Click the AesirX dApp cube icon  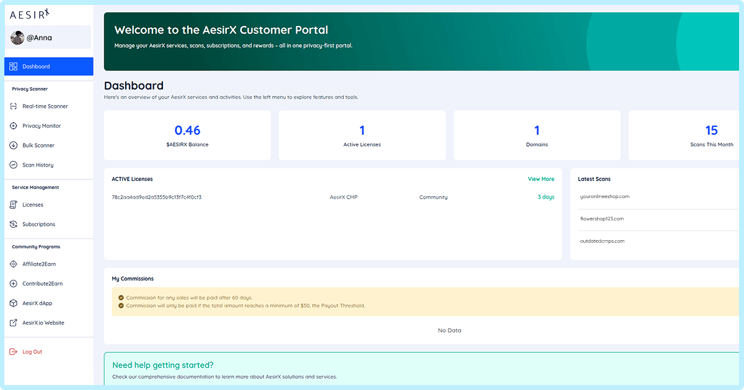click(14, 303)
